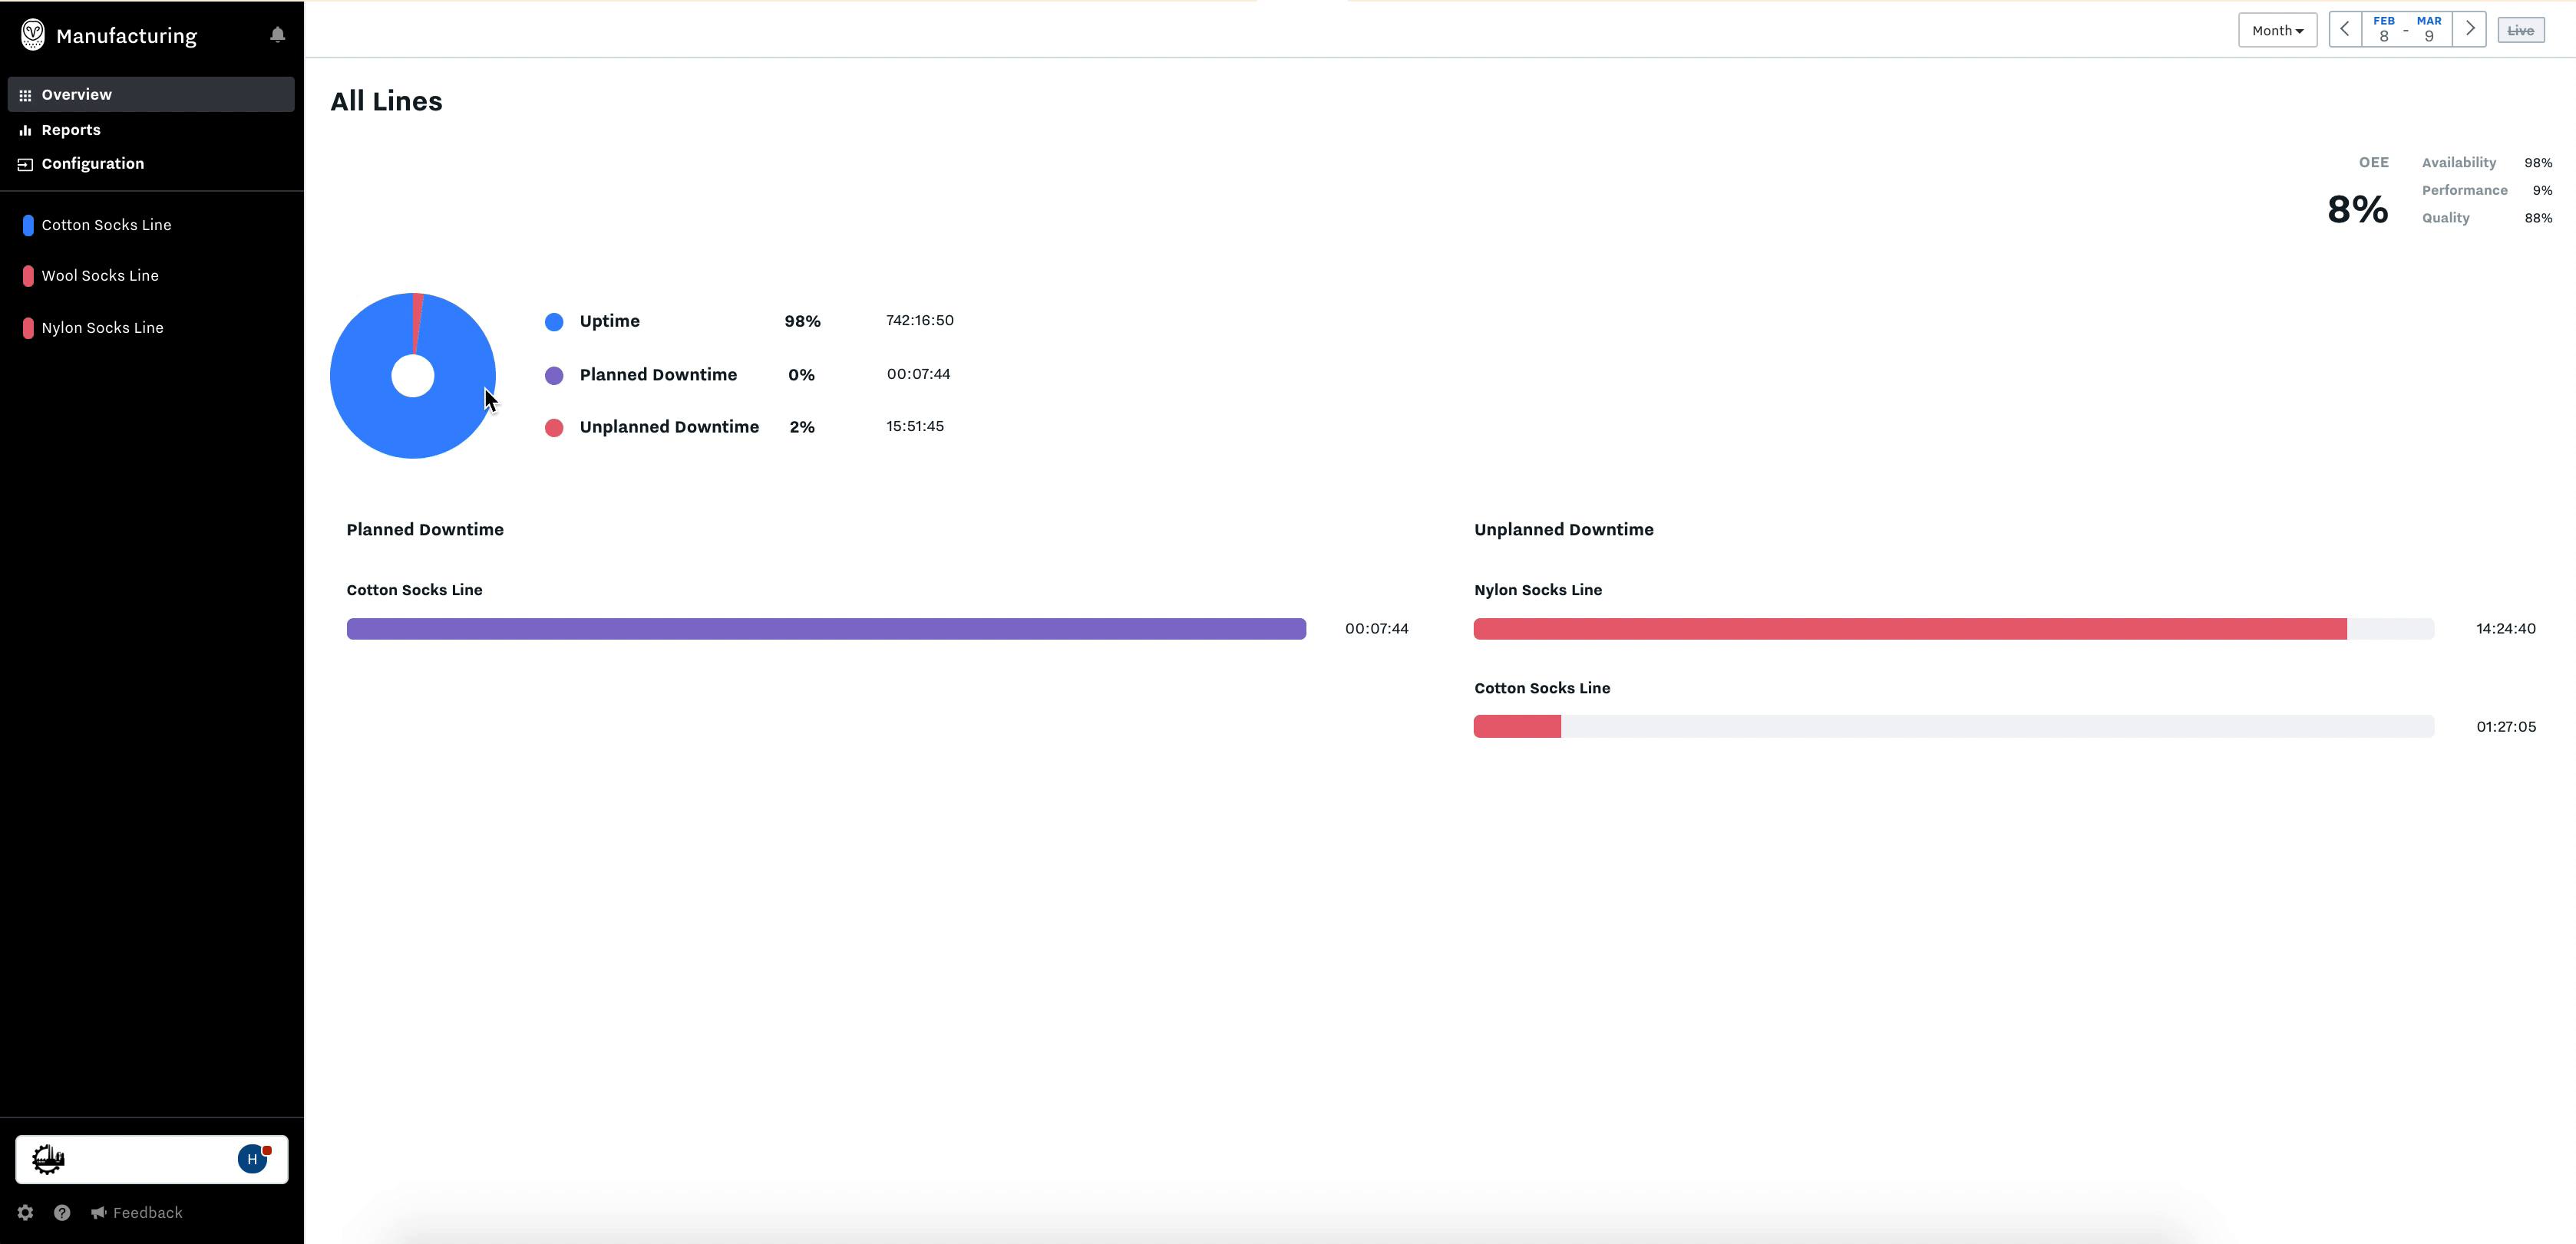Toggle Uptime legend dot in chart
The width and height of the screenshot is (2576, 1244).
554,322
